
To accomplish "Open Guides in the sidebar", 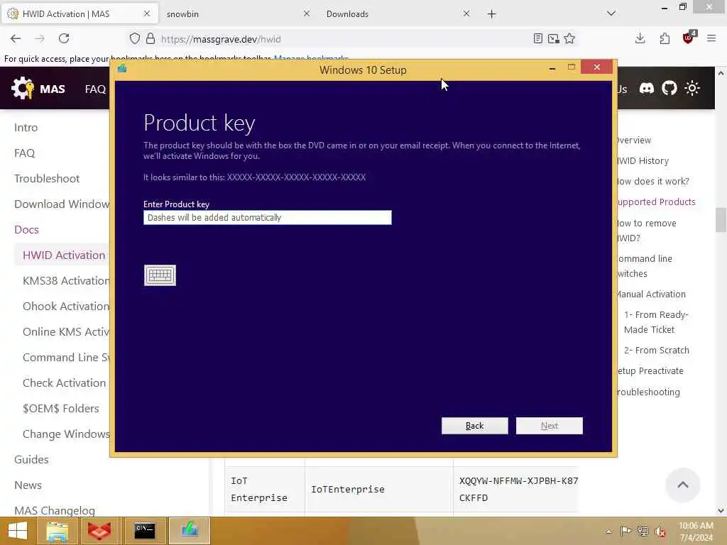I will [31, 459].
